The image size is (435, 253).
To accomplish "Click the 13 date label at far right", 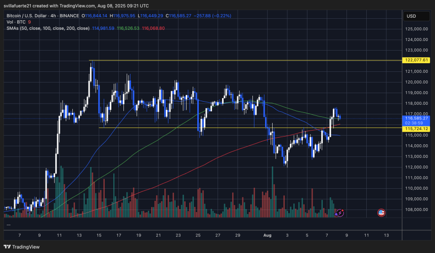I will (386, 235).
